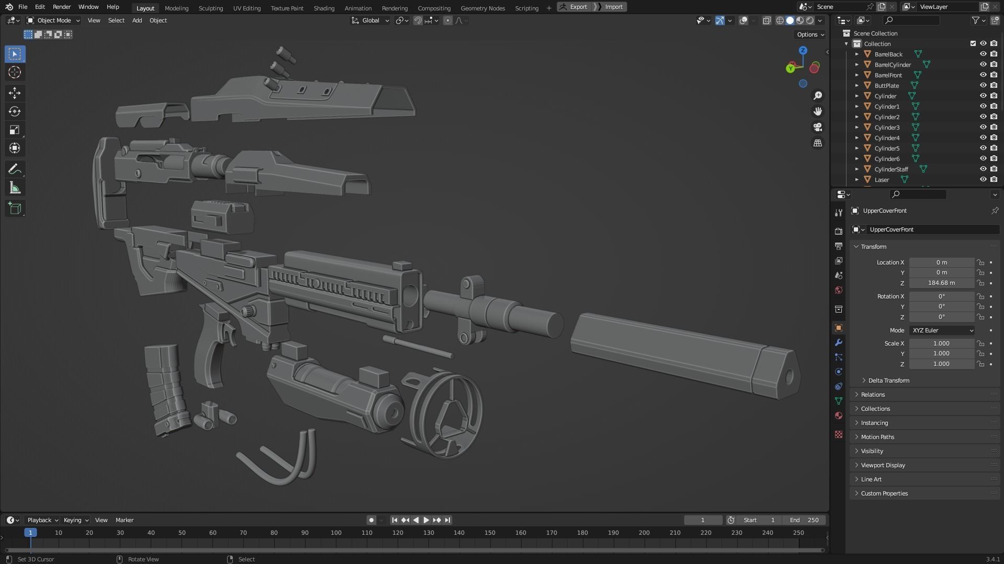Viewport: 1004px width, 564px height.
Task: Select the Scale tool
Action: pos(15,130)
